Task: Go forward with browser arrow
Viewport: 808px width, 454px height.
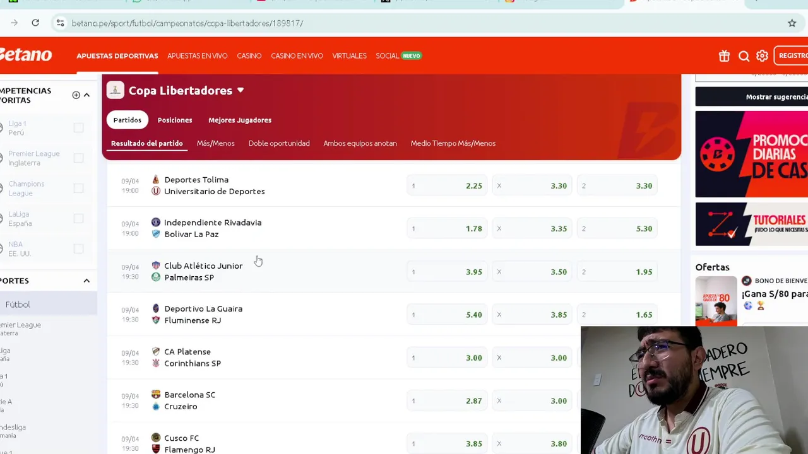Action: (14, 23)
